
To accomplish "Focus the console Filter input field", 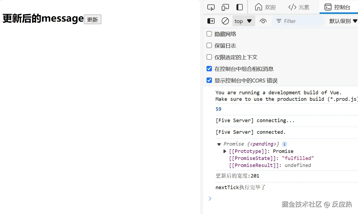I will coord(299,21).
